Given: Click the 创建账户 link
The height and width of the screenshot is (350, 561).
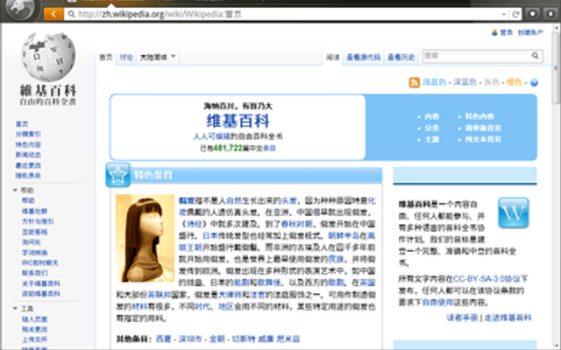Looking at the screenshot, I should click(530, 32).
